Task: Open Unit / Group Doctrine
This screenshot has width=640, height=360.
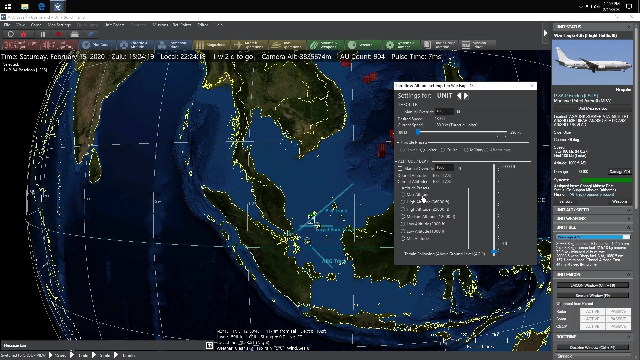Action: point(439,45)
